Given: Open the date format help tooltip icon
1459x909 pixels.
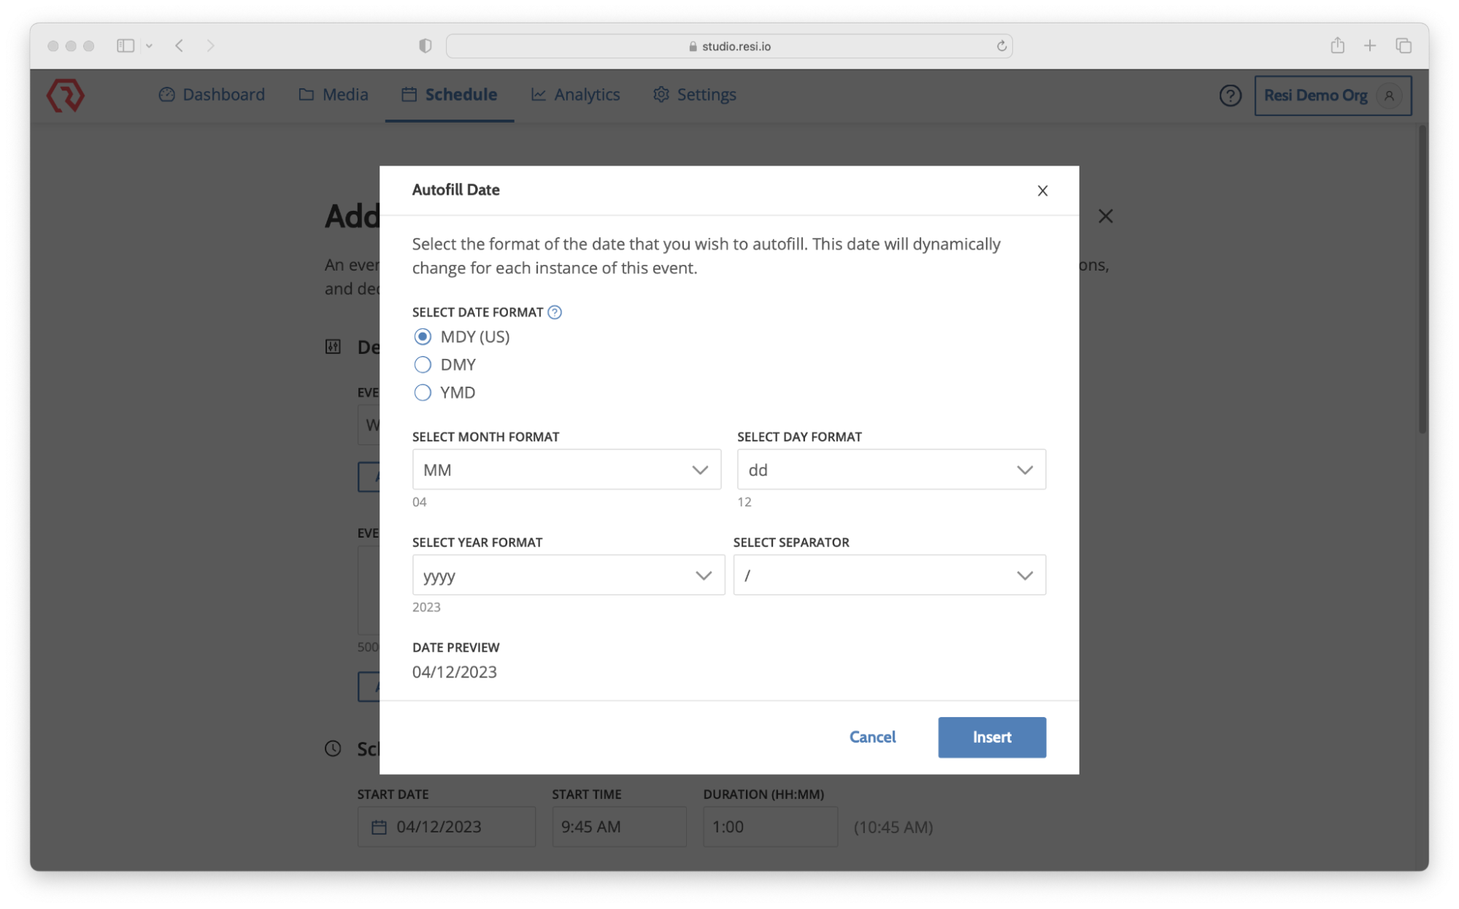Looking at the screenshot, I should (554, 312).
